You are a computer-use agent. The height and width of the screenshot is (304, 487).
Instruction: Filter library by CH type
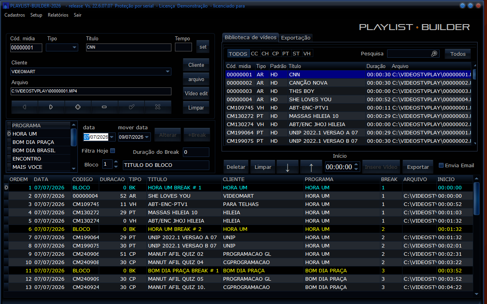(265, 54)
